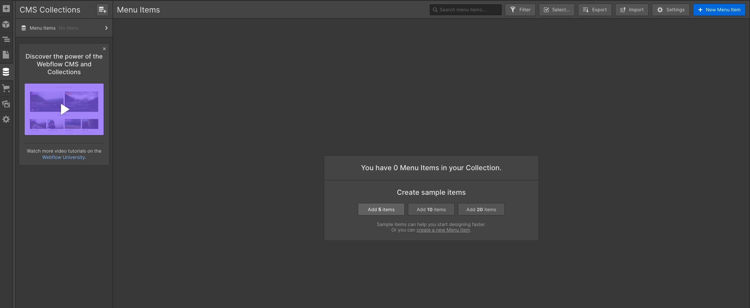Open the Pages panel icon

6,55
